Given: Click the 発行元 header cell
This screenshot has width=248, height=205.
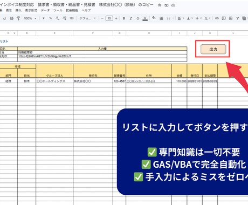Looking at the screenshot, I should pyautogui.click(x=93, y=71).
